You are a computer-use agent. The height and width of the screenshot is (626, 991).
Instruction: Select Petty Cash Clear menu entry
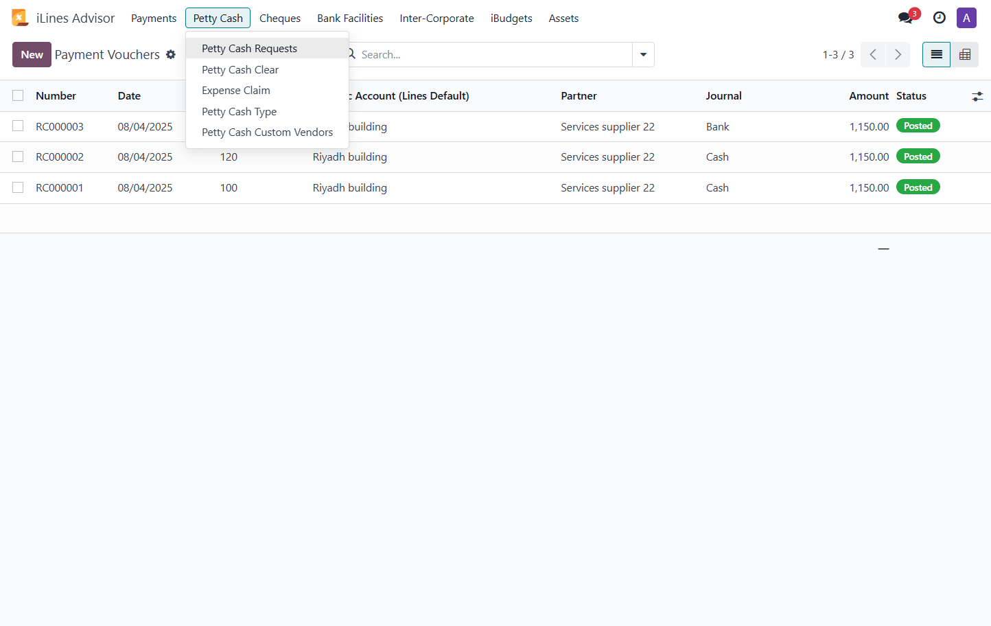pyautogui.click(x=267, y=69)
